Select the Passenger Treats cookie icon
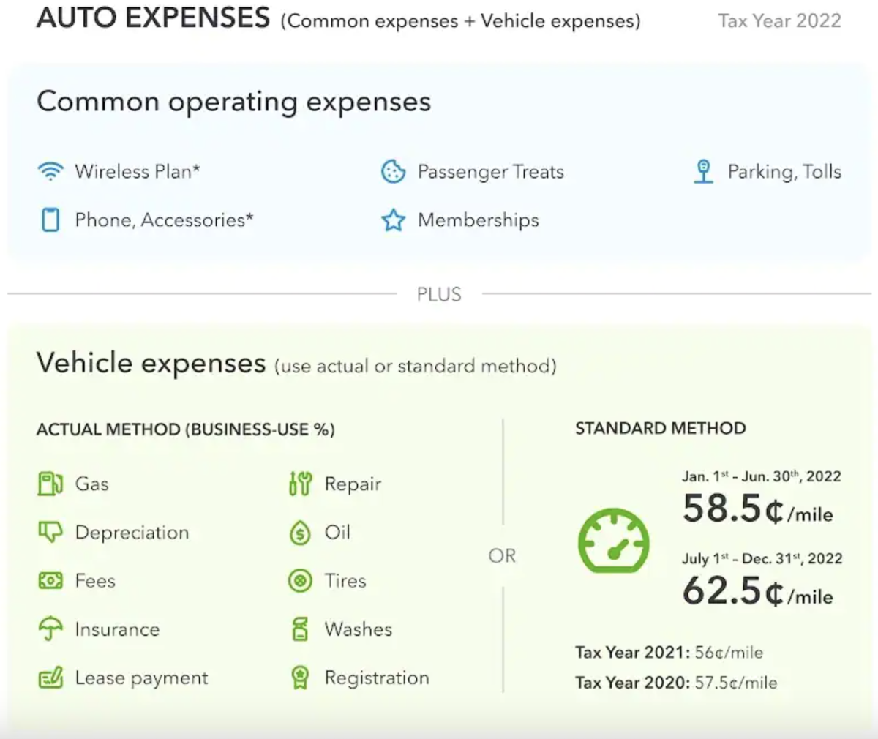Viewport: 878px width, 739px height. [394, 171]
